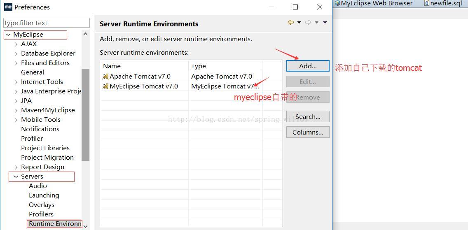468x230 pixels.
Task: Click the MyEclipse Web Browser globe icon
Action: (x=337, y=3)
